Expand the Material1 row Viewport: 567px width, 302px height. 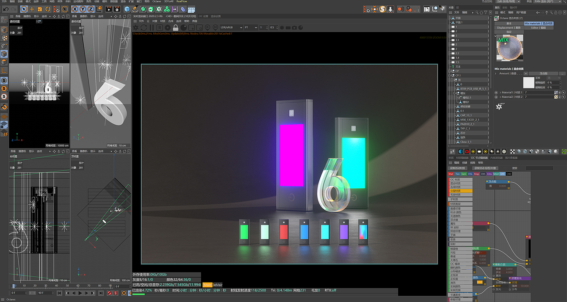500,92
